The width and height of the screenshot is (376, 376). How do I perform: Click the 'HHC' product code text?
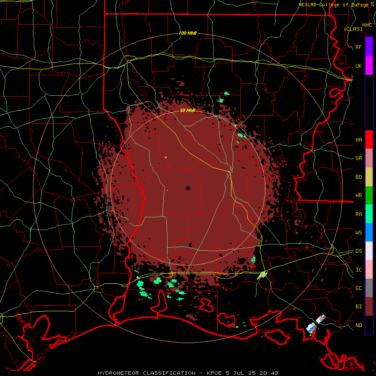tap(367, 25)
